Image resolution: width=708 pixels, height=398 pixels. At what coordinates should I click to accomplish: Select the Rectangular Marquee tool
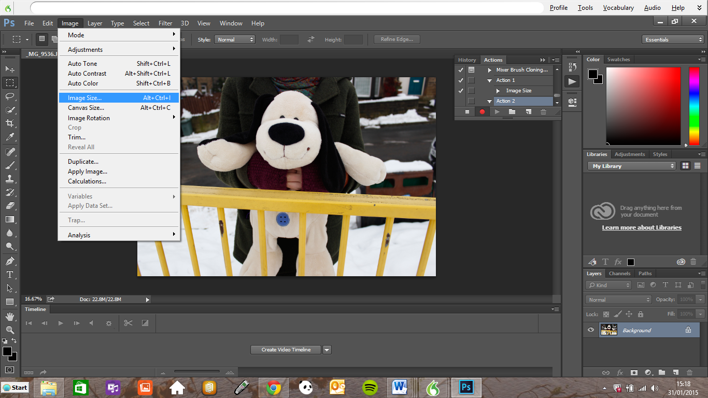10,82
